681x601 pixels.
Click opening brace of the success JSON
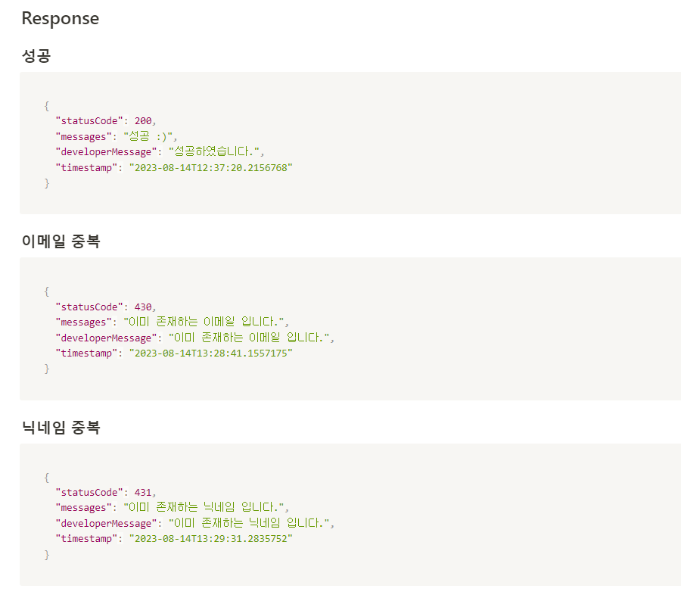[x=46, y=106]
